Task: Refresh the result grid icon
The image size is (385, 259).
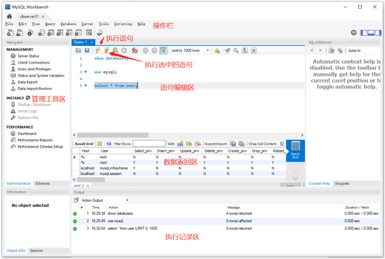Action: [109, 143]
